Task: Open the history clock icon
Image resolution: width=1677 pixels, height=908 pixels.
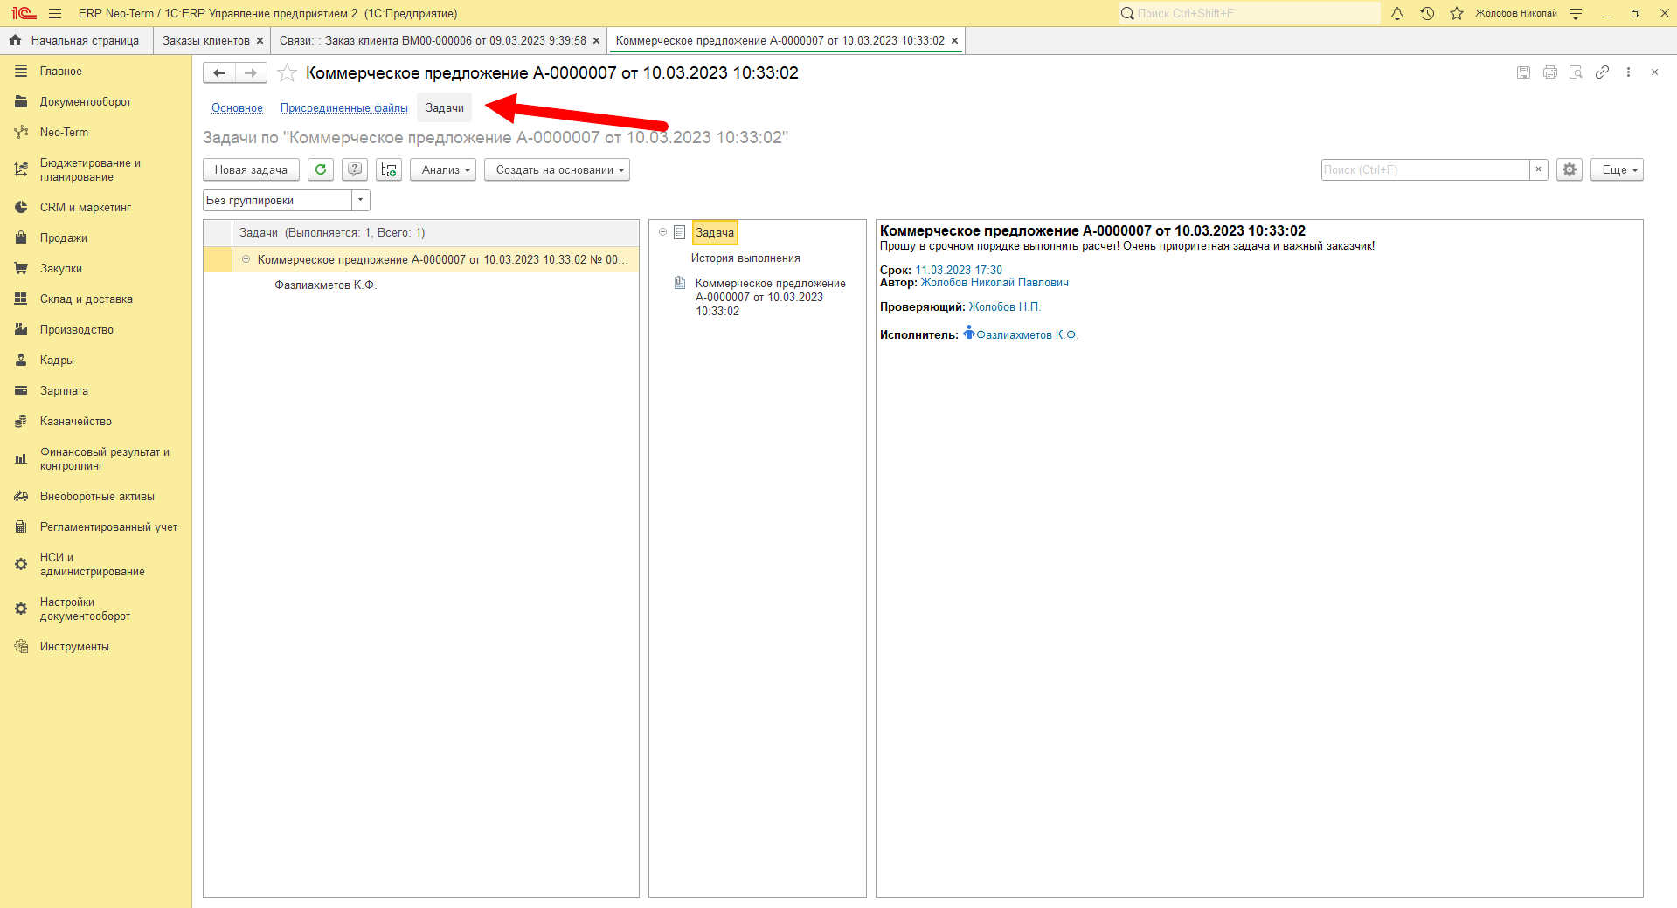Action: 1427,13
